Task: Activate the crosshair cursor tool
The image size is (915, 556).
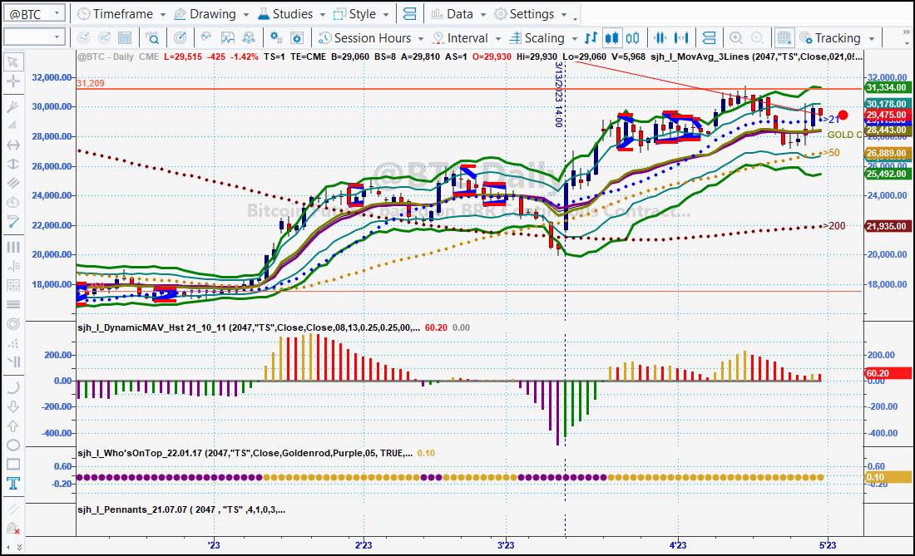Action: (12, 81)
